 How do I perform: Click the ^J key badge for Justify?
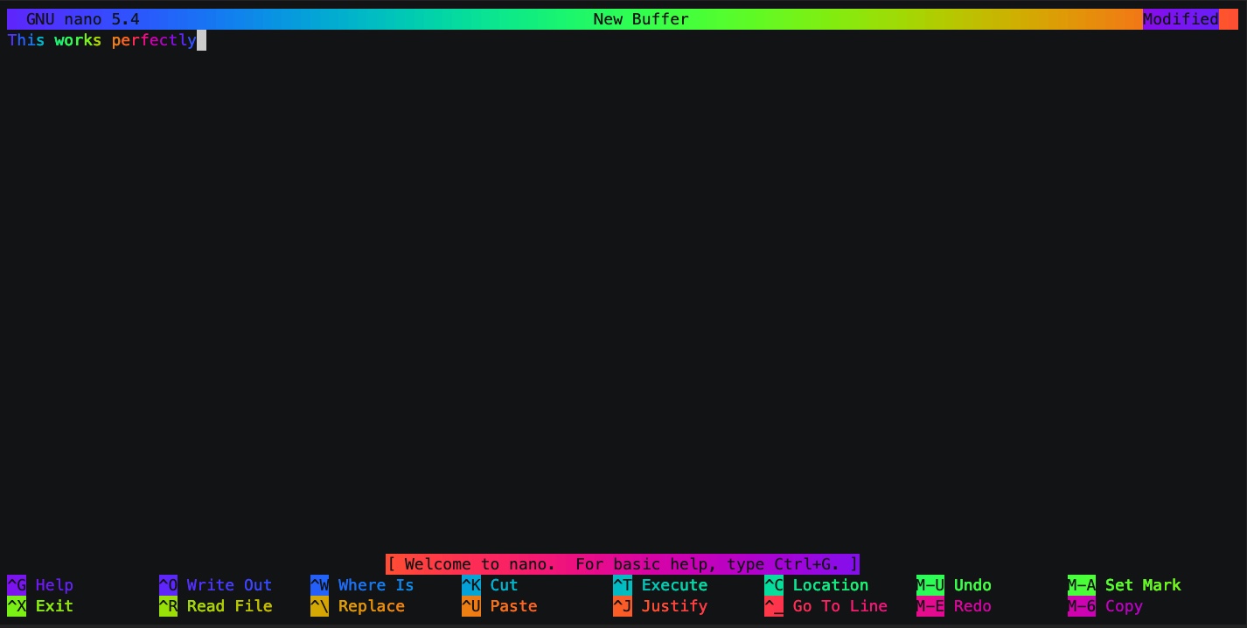pos(623,606)
